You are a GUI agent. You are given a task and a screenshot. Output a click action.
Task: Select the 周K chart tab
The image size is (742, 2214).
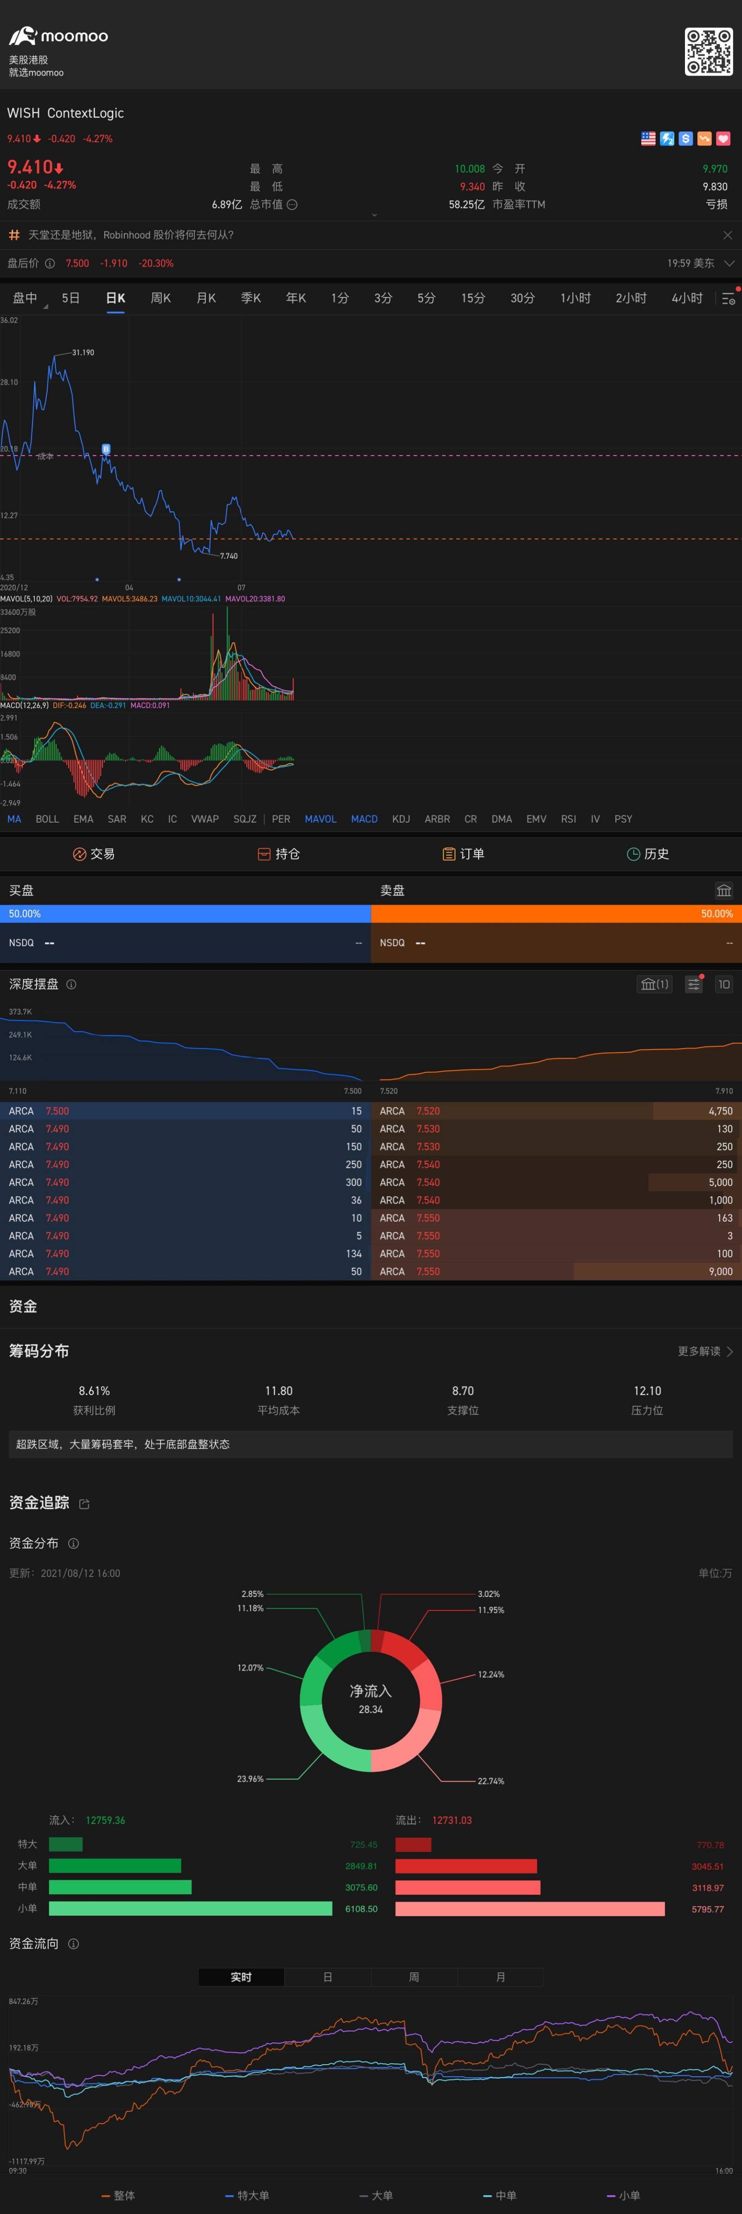160,298
